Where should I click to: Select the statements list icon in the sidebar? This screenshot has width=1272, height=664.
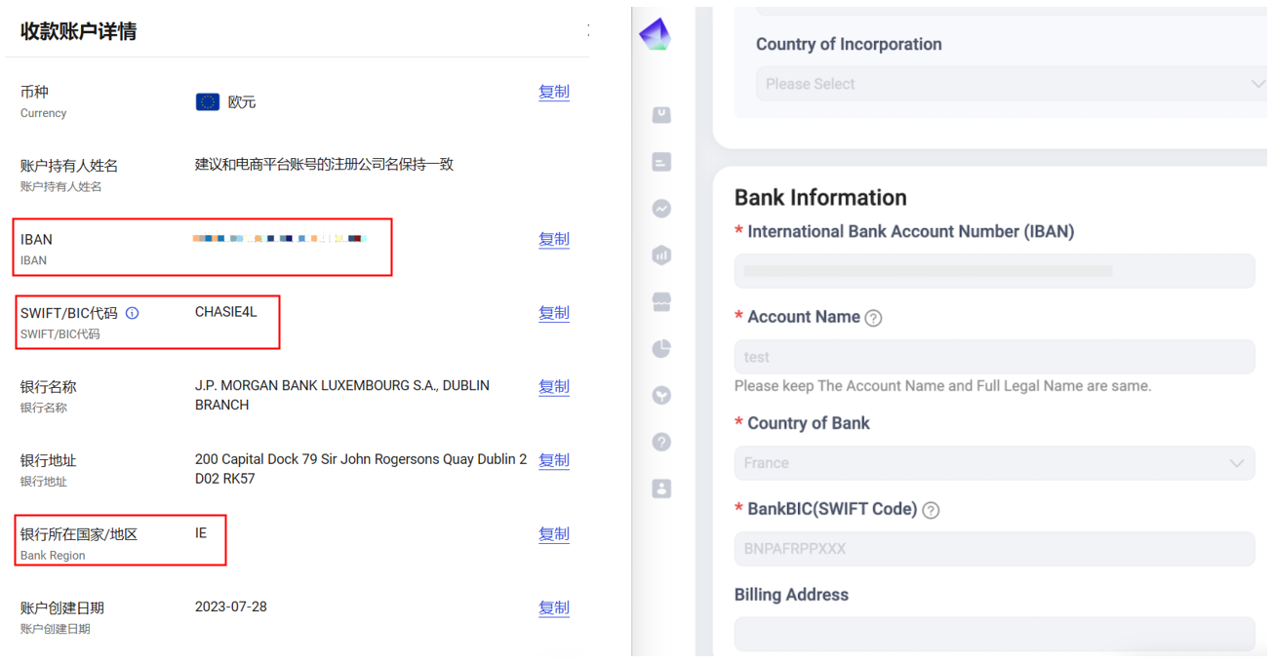(x=661, y=162)
